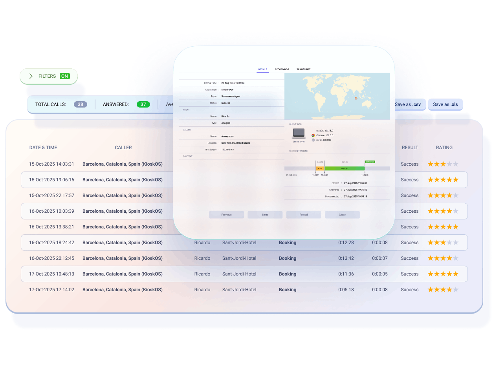Select the Details tab
495x365 pixels.
[262, 69]
